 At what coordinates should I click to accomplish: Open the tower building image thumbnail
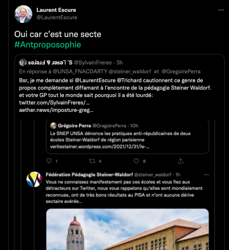(x=127, y=229)
